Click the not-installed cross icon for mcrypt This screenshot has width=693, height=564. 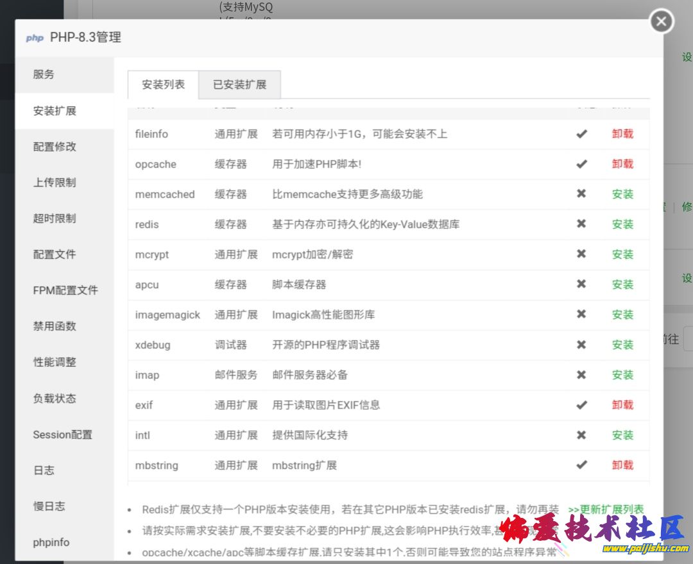(581, 254)
